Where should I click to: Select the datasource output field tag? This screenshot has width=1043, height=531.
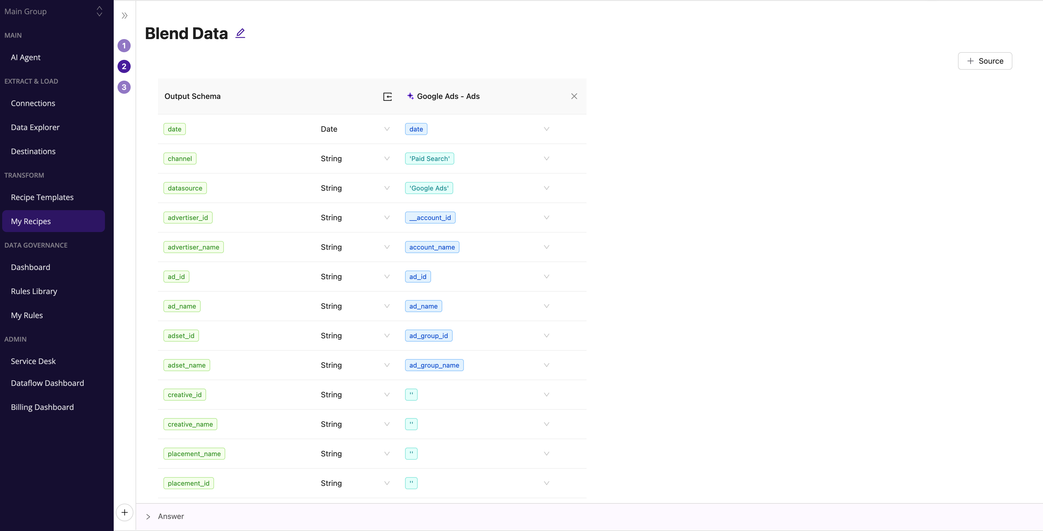click(185, 188)
